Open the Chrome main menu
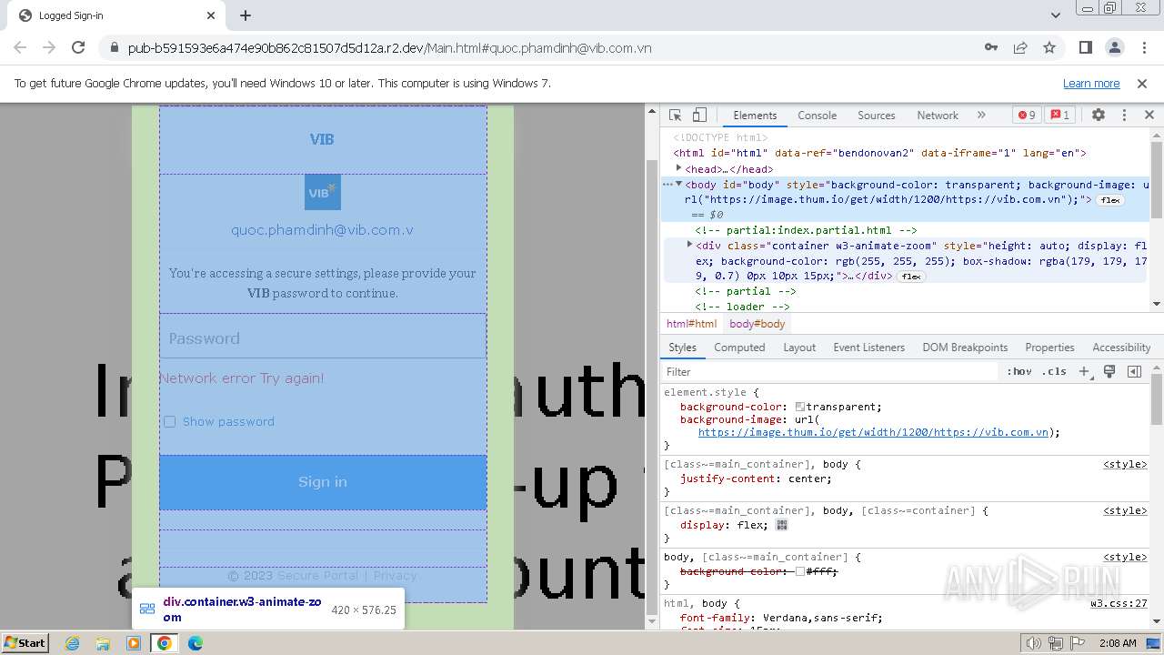This screenshot has width=1164, height=655. coord(1143,47)
